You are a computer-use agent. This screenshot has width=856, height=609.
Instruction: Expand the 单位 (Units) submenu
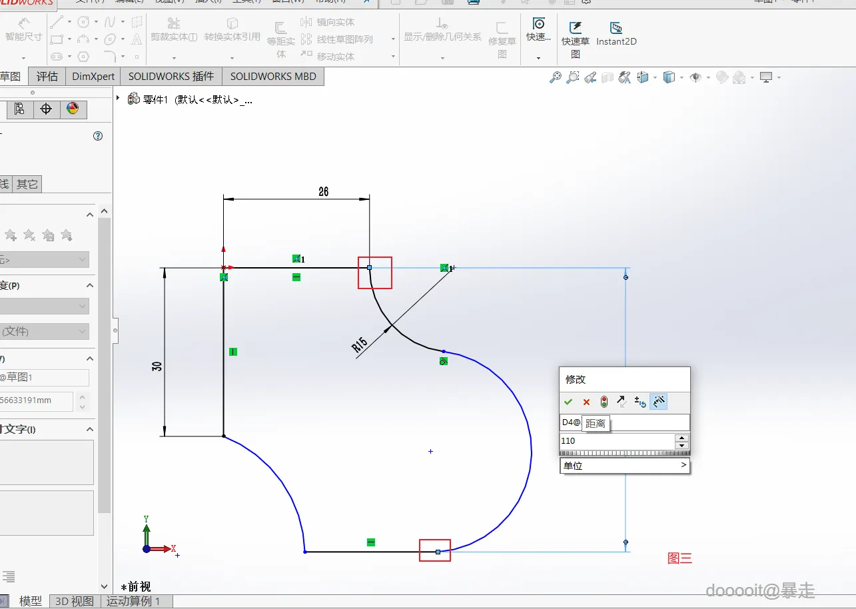click(624, 466)
